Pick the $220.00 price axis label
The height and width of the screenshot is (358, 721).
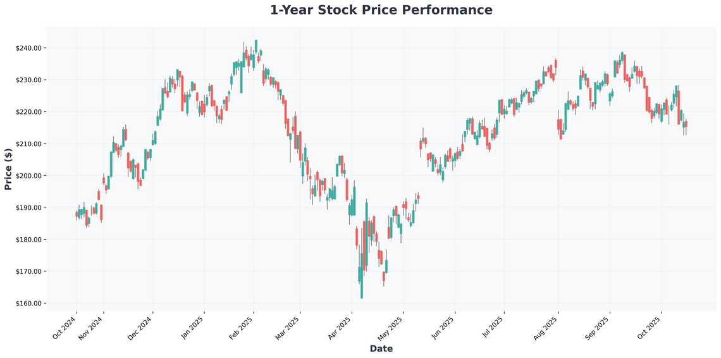28,112
